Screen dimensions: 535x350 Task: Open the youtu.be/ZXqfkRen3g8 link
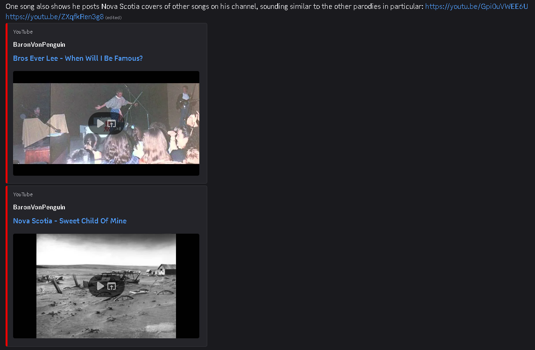(x=55, y=17)
